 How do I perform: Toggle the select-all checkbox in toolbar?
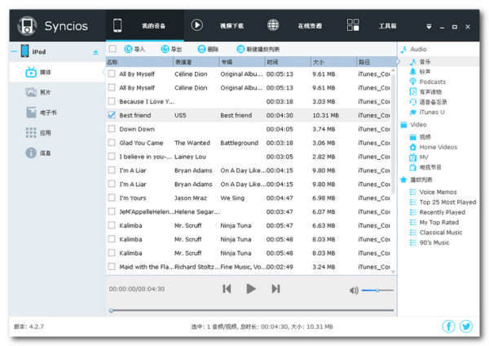click(112, 49)
